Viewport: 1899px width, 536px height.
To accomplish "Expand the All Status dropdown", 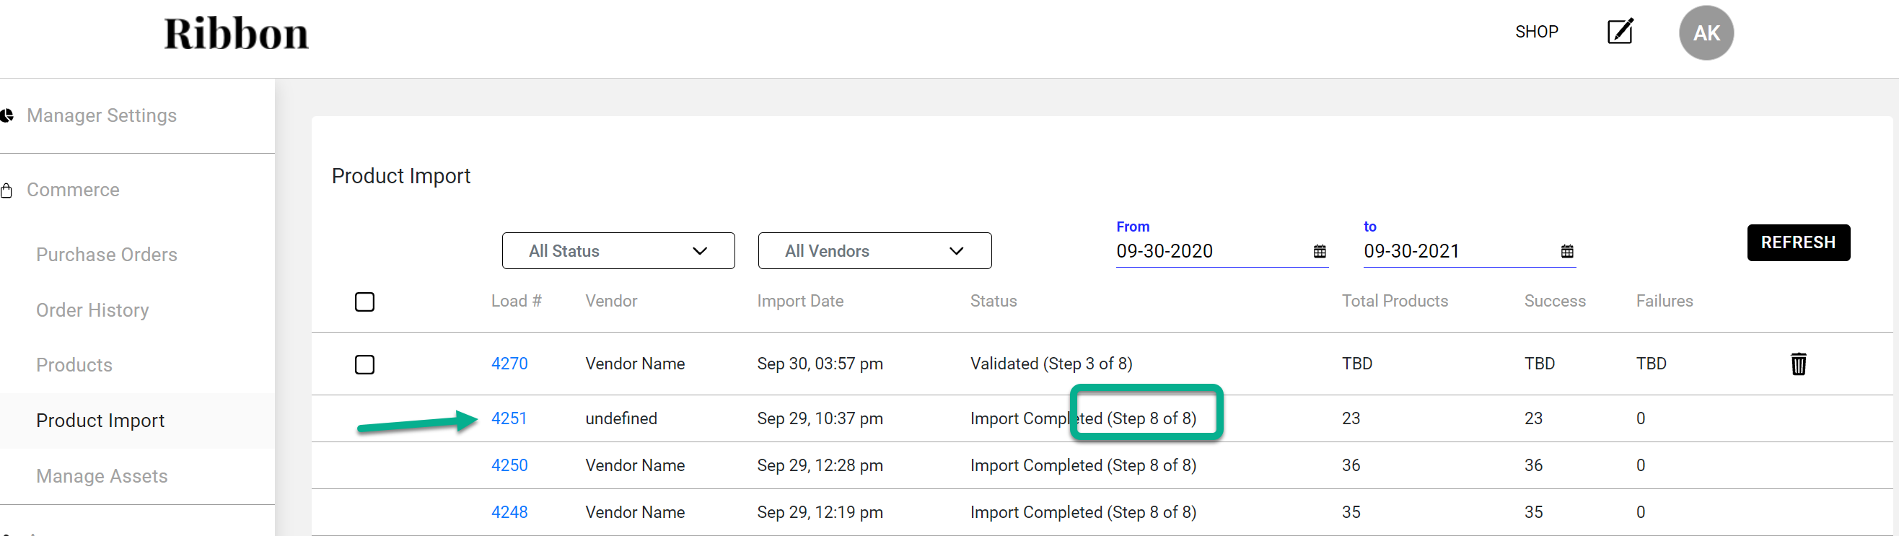I will pos(618,250).
